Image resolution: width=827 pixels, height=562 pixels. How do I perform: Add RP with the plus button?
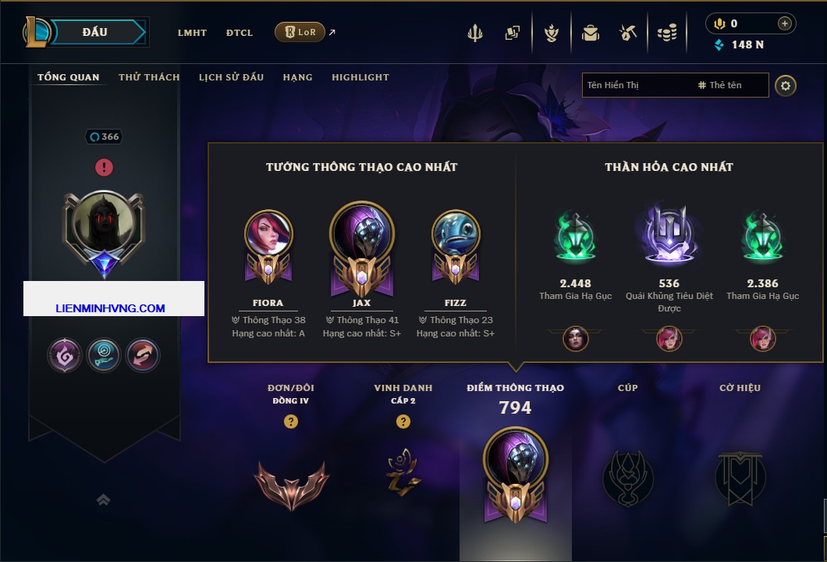tap(784, 23)
